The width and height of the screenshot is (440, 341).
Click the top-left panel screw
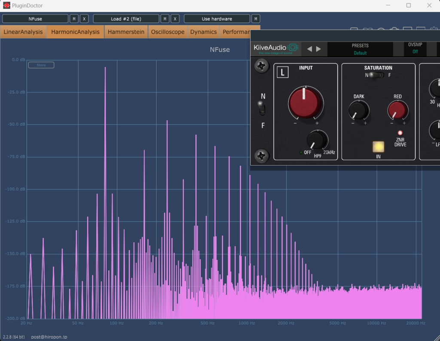pos(262,66)
